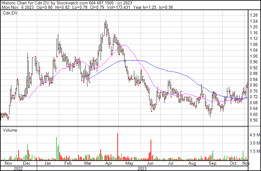
Task: Click the 0.88 price axis label
Action: tap(253, 73)
